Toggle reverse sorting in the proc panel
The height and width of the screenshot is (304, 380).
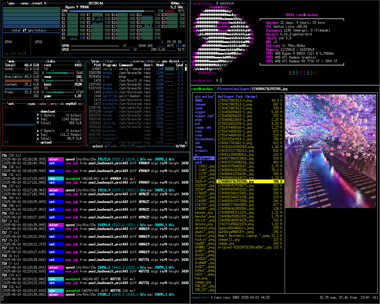138,62
